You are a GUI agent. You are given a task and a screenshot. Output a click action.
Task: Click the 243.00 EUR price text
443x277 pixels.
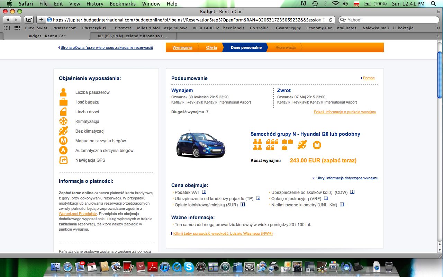pyautogui.click(x=323, y=160)
